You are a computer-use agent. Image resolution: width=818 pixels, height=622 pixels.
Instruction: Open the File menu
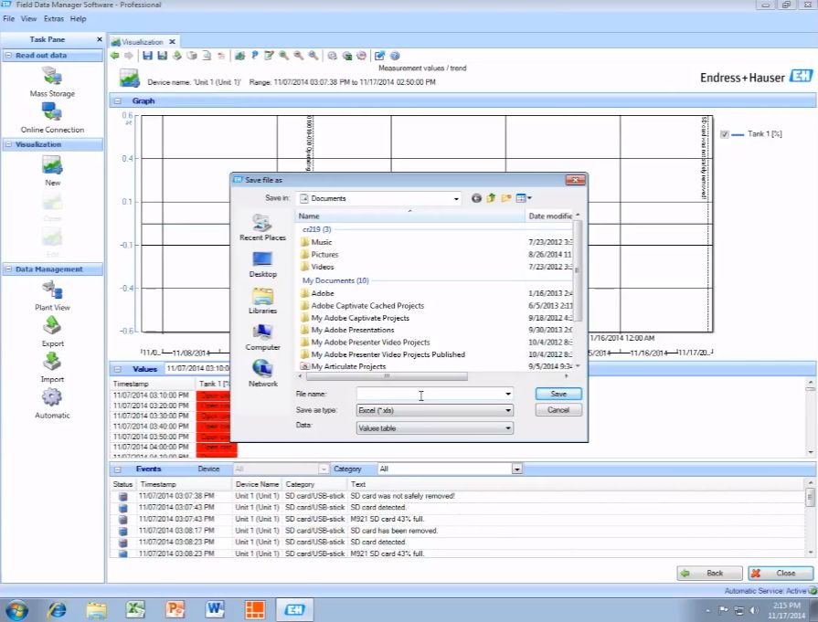click(x=9, y=19)
